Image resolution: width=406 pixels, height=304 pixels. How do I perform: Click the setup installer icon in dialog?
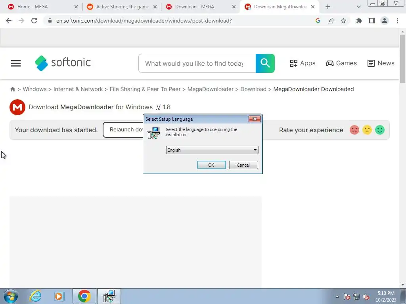[x=154, y=133]
